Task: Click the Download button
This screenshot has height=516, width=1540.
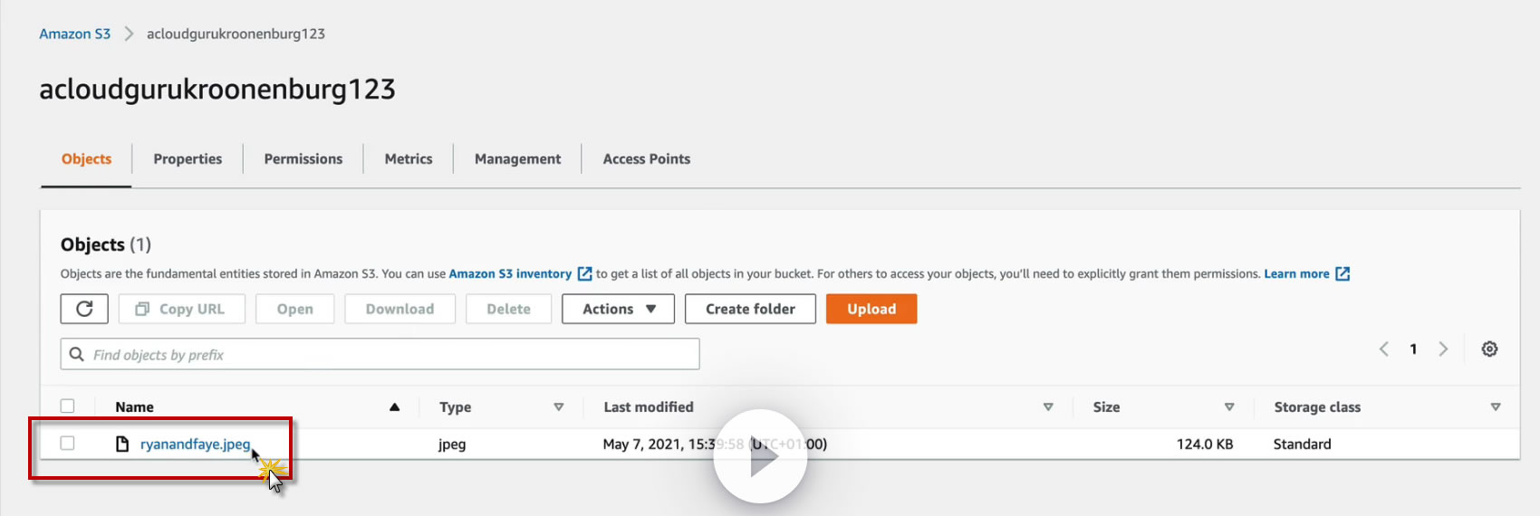Action: tap(399, 309)
